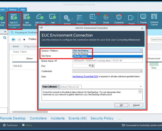
Task: Click the back navigation arrow
Action: [14, 39]
